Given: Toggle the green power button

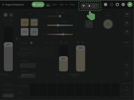Looking at the screenshot, I should point(6,15).
